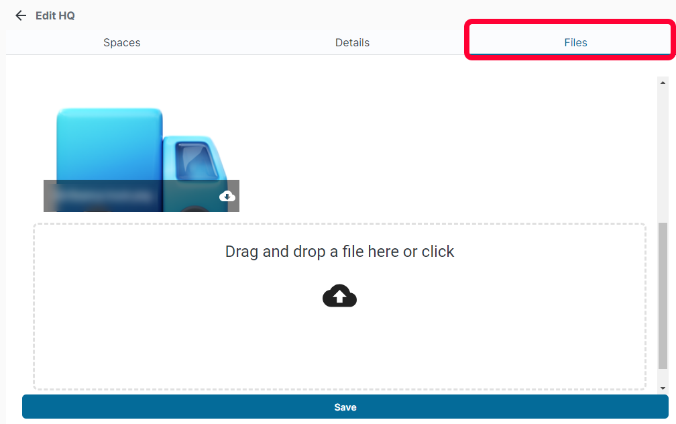The image size is (676, 424).
Task: Save the HQ changes
Action: click(345, 407)
